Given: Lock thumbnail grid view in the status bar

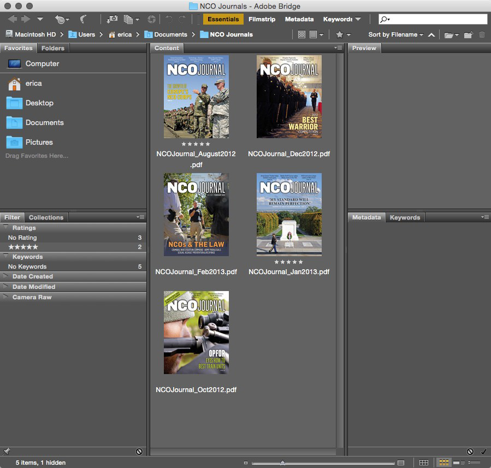Looking at the screenshot, I should point(424,463).
